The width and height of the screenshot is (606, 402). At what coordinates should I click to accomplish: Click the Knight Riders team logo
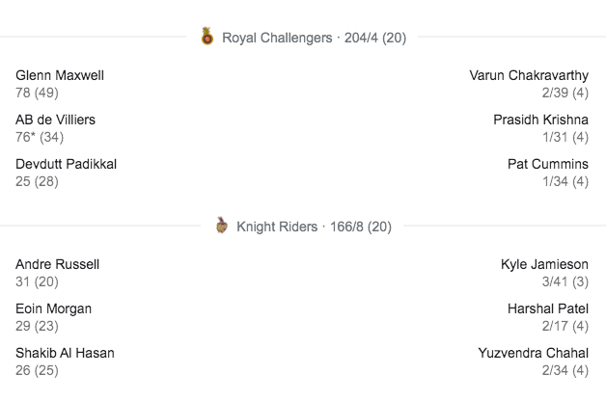point(221,228)
